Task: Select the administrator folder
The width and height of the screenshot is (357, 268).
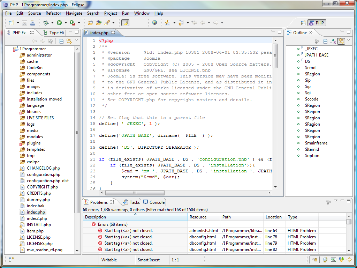Action: pyautogui.click(x=39, y=55)
